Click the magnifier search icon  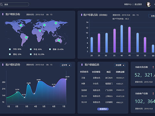[1, 4]
